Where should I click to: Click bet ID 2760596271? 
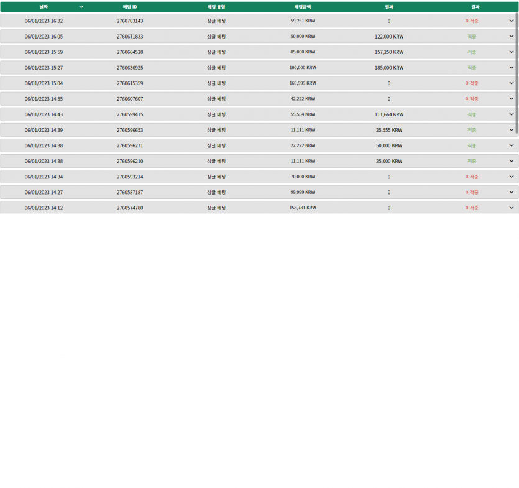tap(130, 145)
